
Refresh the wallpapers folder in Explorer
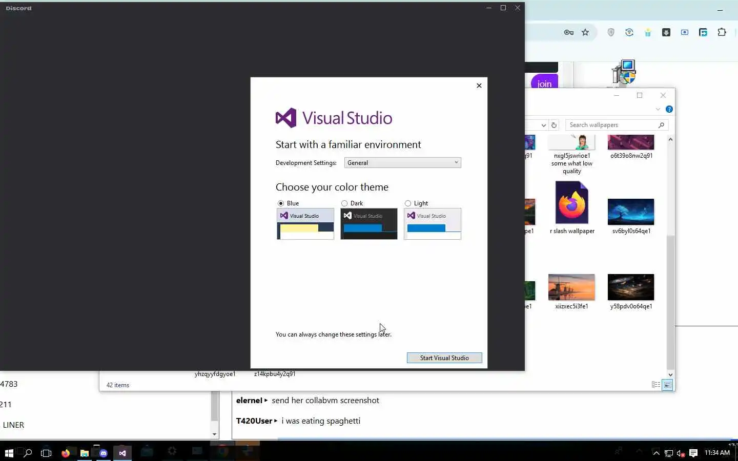tap(553, 125)
